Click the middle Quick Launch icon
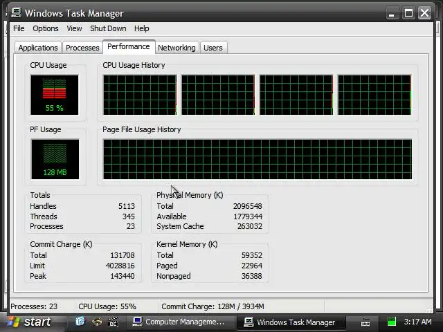This screenshot has width=443, height=332. tap(97, 322)
